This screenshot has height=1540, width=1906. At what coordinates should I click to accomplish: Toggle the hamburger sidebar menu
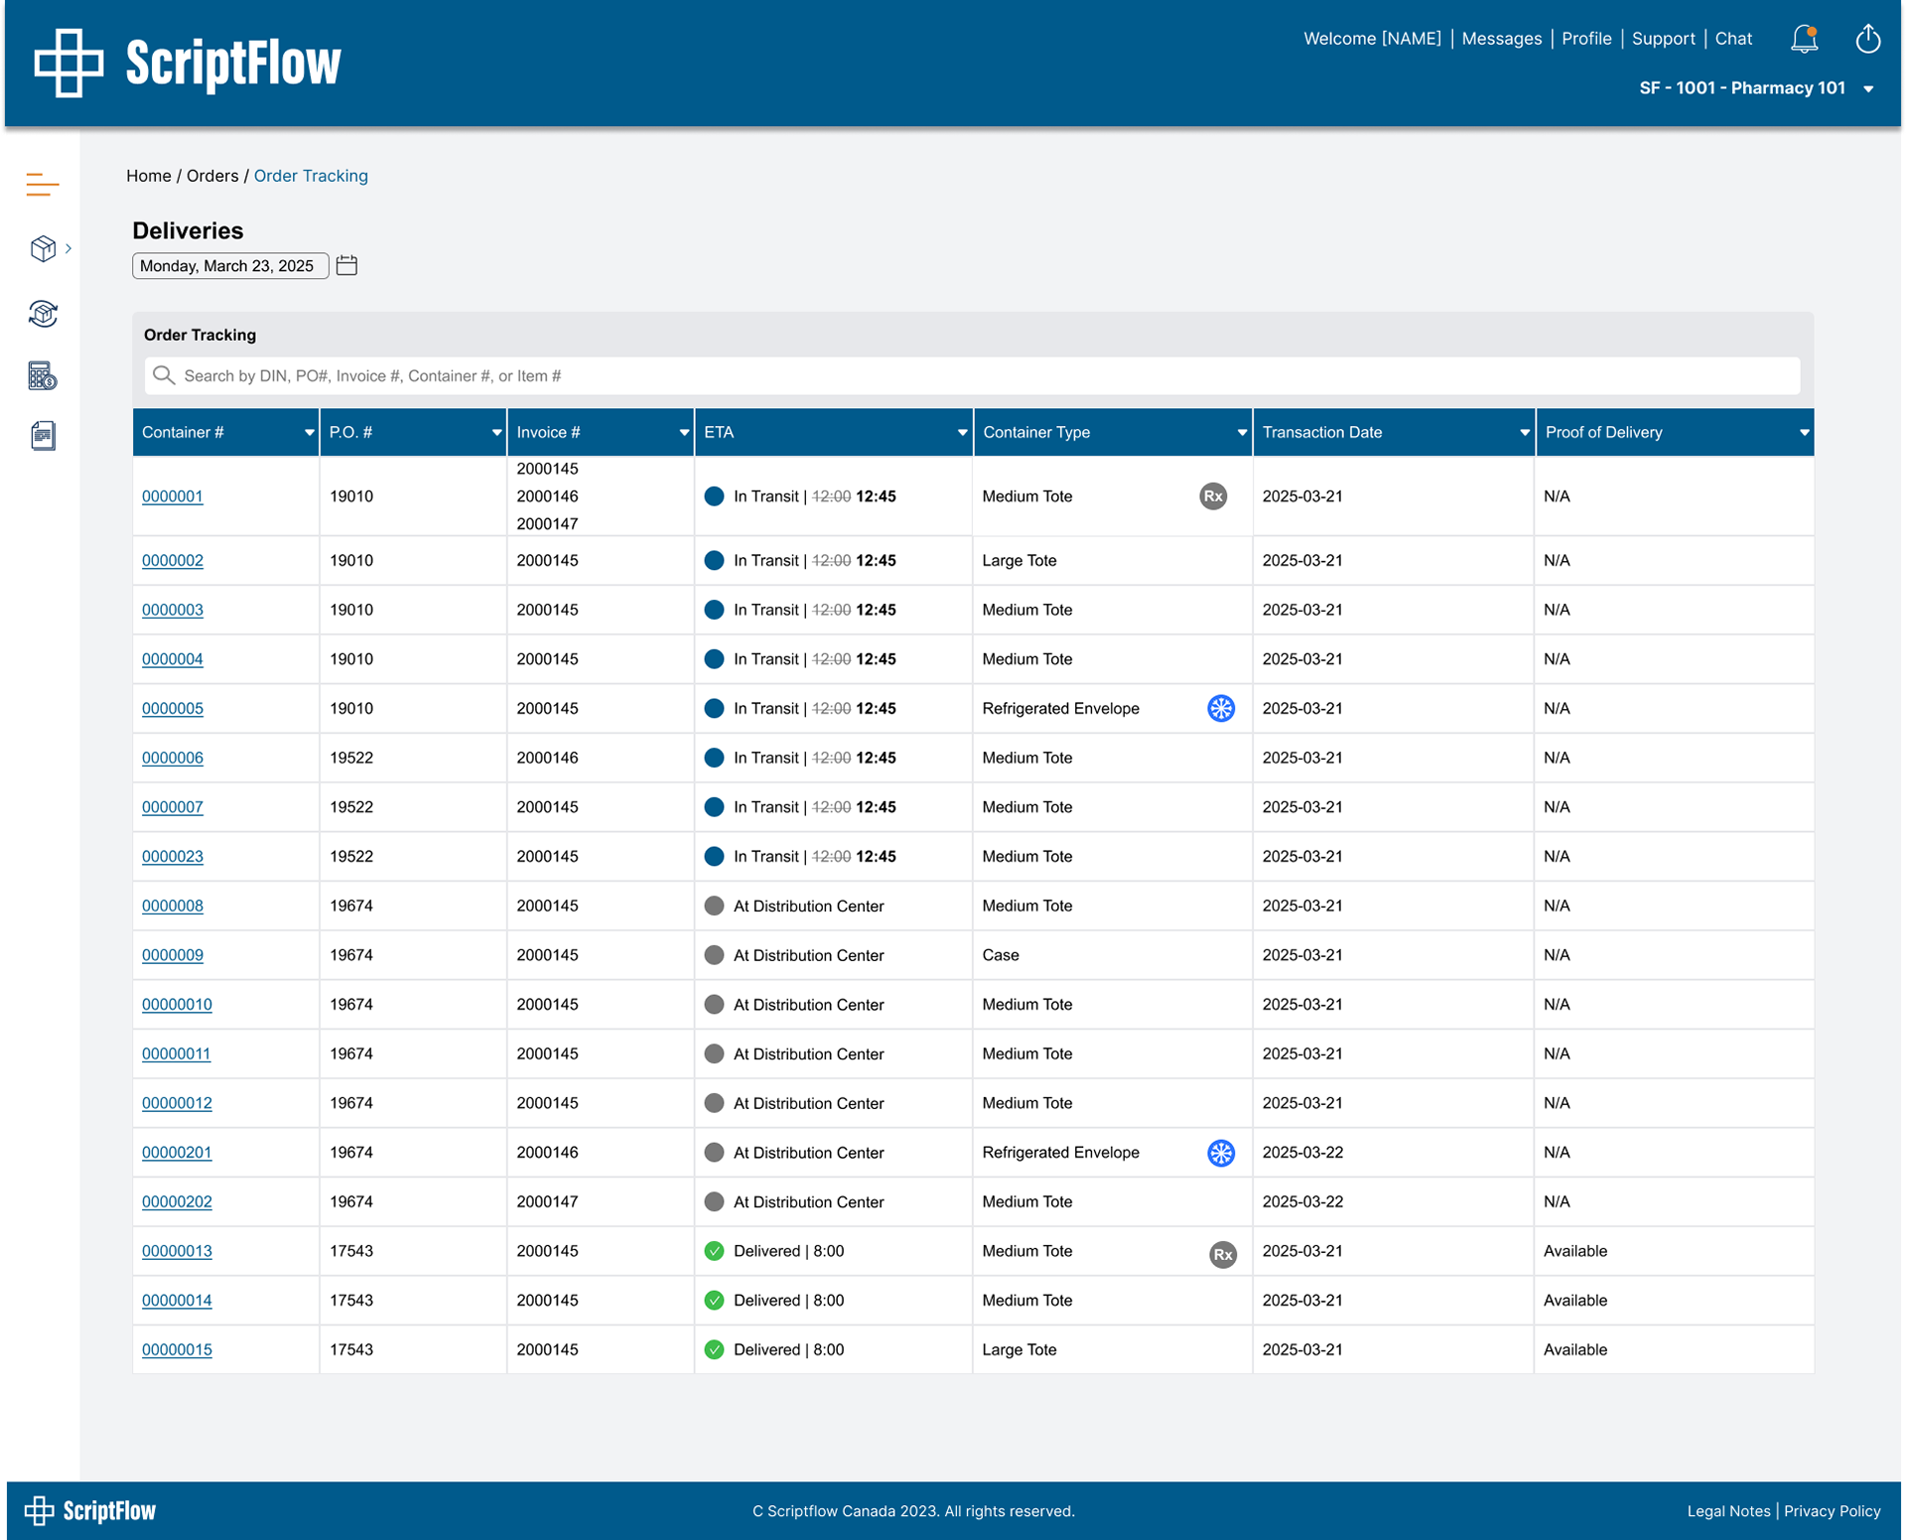click(x=43, y=184)
